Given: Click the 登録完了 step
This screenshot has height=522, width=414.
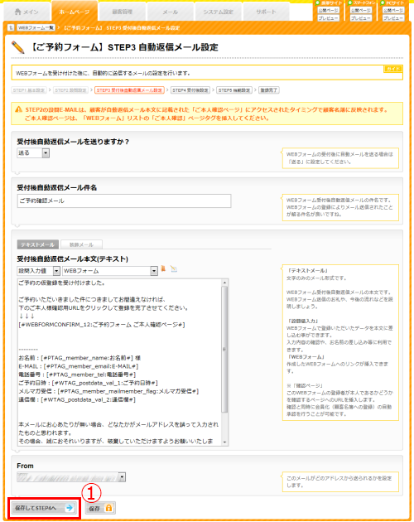Looking at the screenshot, I should [x=269, y=90].
